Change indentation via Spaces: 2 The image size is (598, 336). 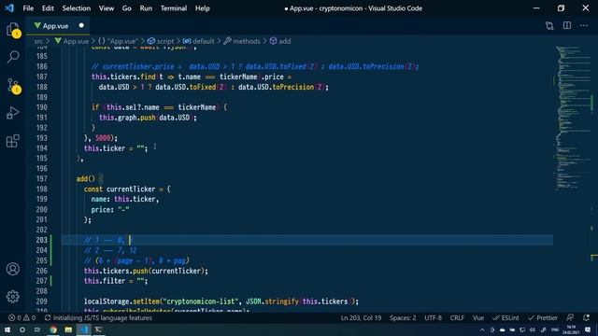point(403,317)
